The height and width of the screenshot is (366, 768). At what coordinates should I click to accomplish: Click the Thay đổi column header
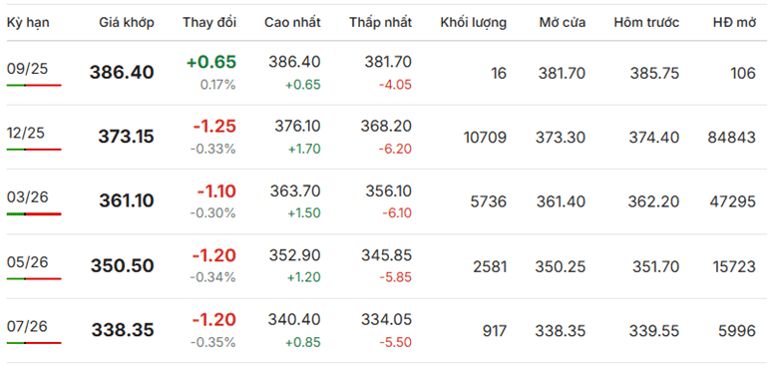coord(209,23)
